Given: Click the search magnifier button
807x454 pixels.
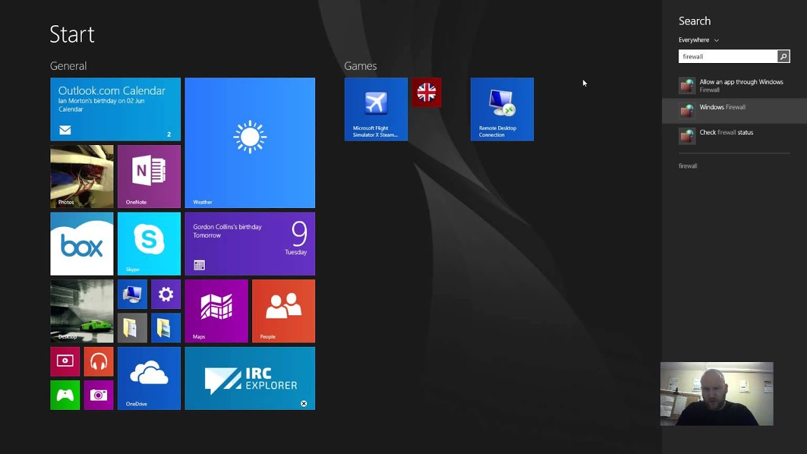Looking at the screenshot, I should (783, 57).
